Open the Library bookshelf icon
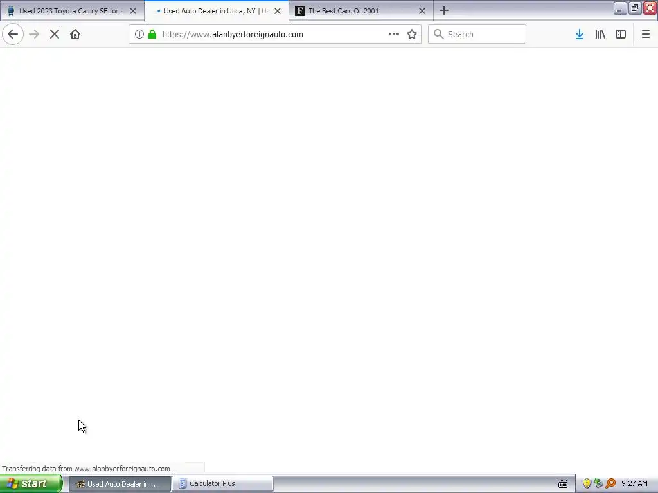The height and width of the screenshot is (493, 658). click(600, 35)
